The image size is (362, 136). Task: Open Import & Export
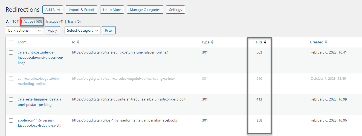[82, 10]
